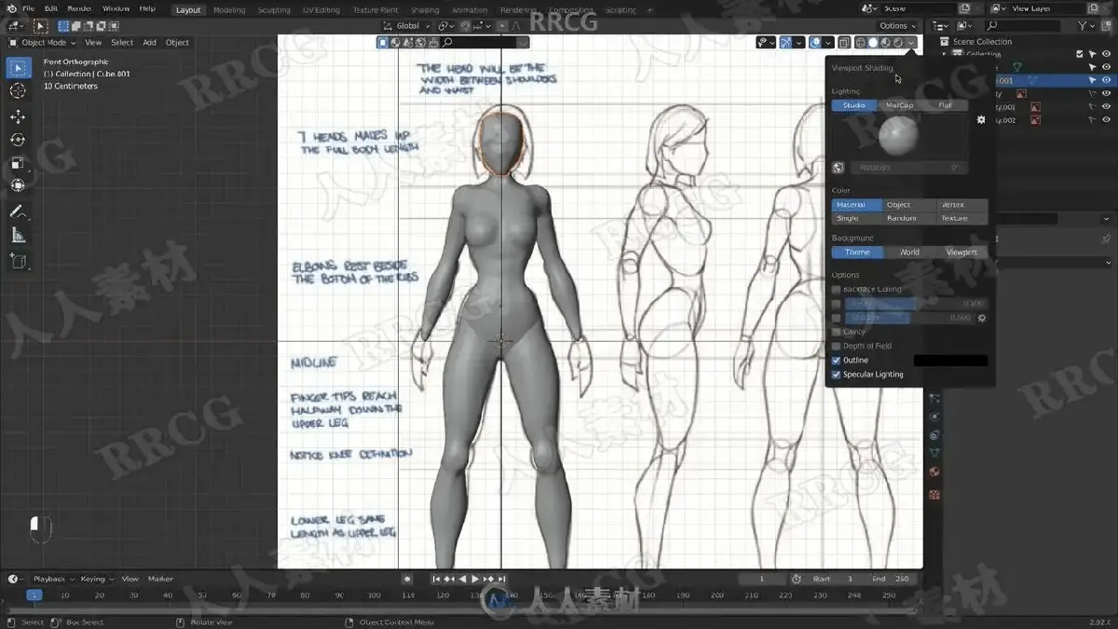The image size is (1118, 629).
Task: Set background to World
Action: (x=909, y=253)
